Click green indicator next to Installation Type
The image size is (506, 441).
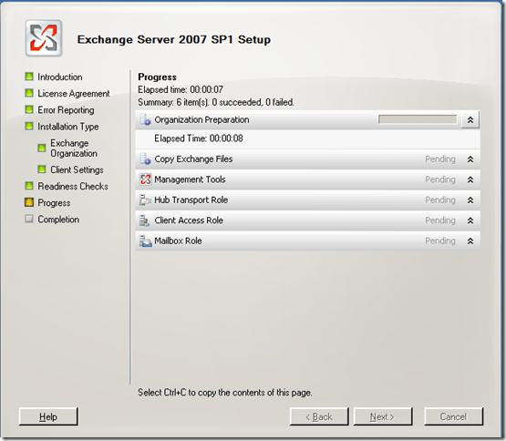point(29,126)
